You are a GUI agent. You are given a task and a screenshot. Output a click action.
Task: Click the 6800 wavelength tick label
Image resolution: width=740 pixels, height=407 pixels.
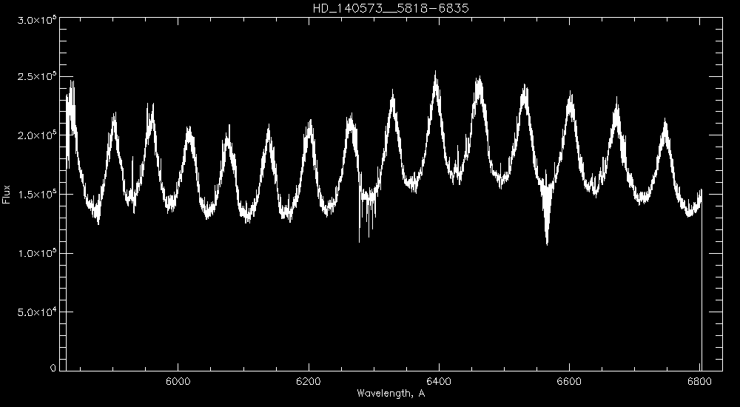(700, 381)
